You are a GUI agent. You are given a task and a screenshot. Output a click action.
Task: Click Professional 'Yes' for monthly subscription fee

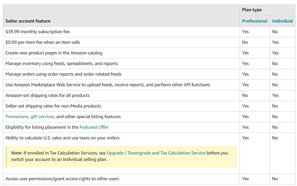(x=245, y=32)
